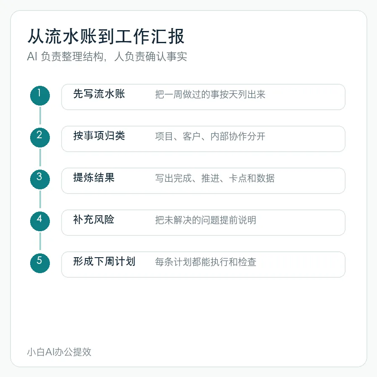Click the step 4 numbered circle
Image resolution: width=377 pixels, height=377 pixels.
(x=40, y=221)
